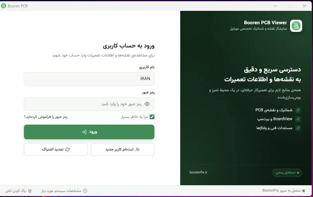Click the Booren PCB title bar app icon

(4, 6)
